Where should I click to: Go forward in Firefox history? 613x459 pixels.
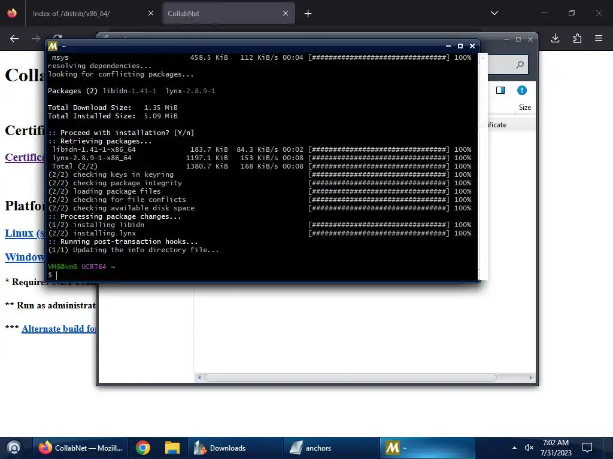click(x=36, y=39)
